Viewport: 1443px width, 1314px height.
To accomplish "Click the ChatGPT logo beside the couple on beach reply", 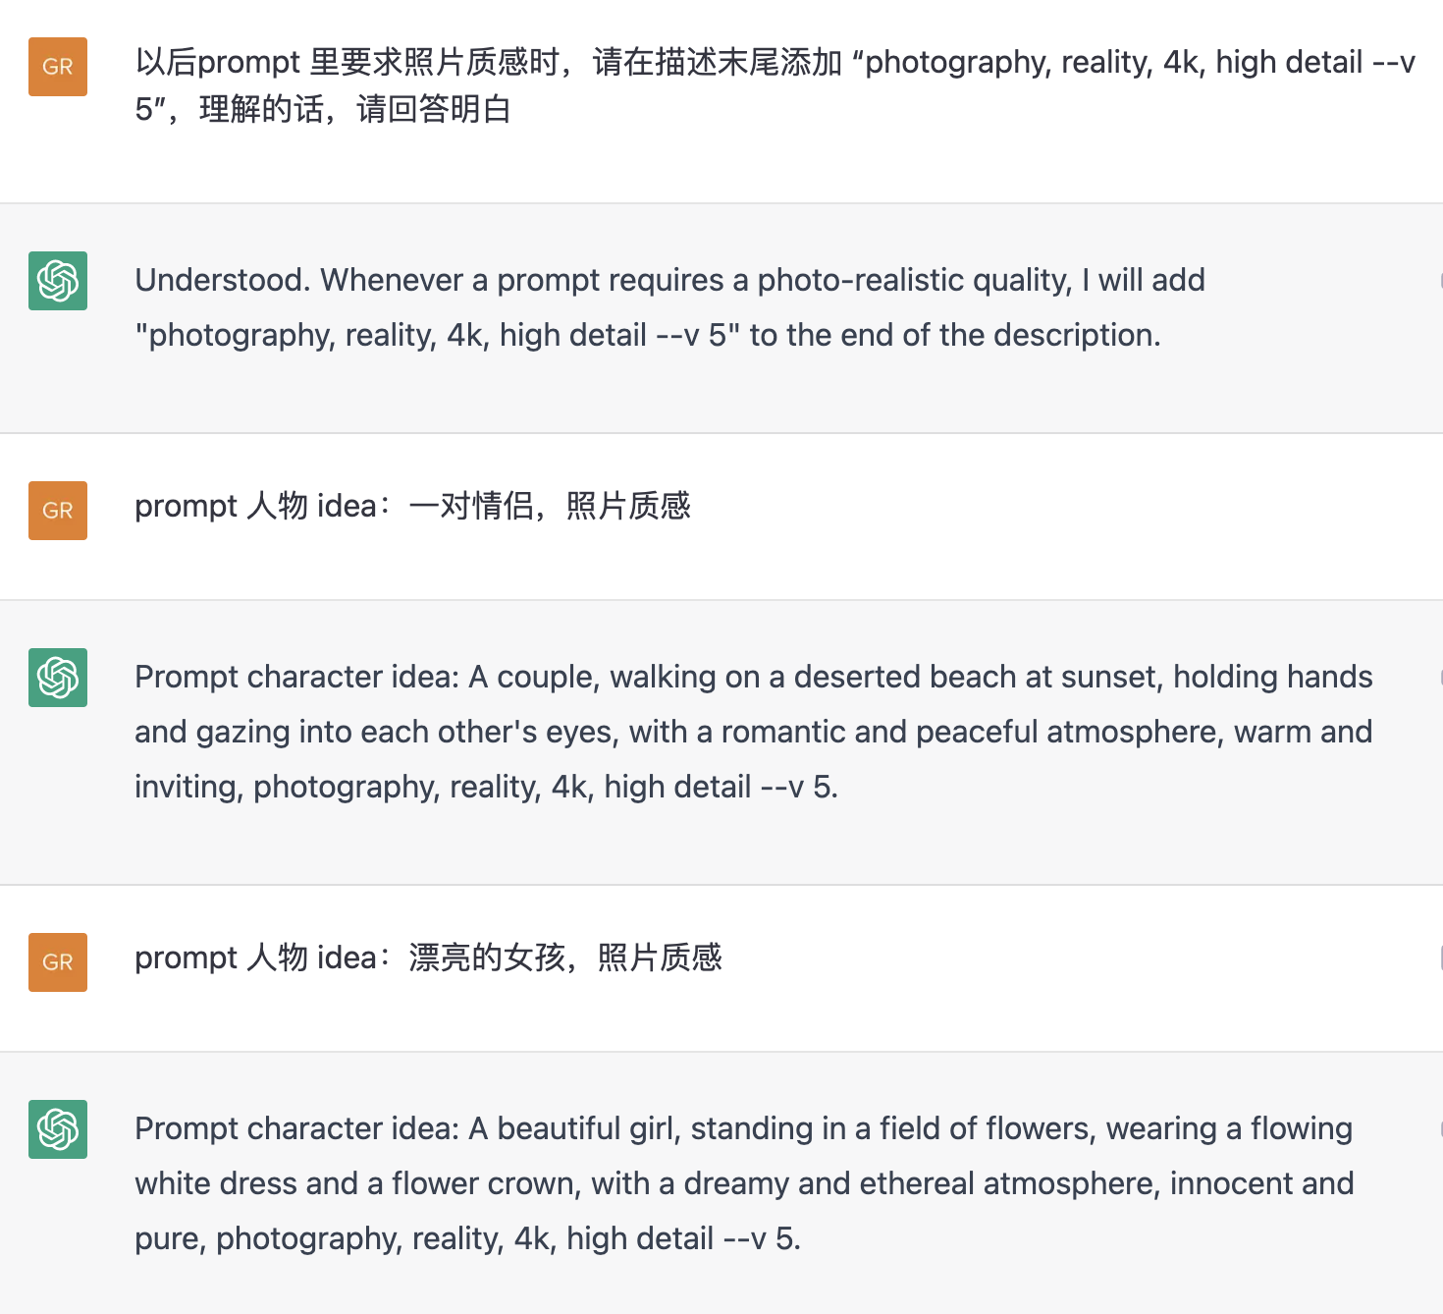I will [x=58, y=678].
